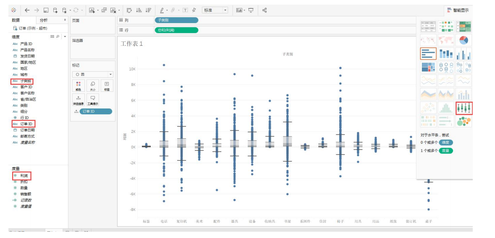
Task: Choose box-and-whisker plot in Show Me
Action: (x=464, y=108)
